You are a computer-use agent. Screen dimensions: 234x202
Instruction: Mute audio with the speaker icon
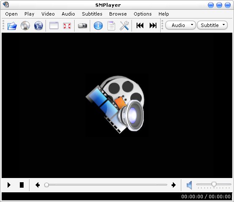click(189, 185)
